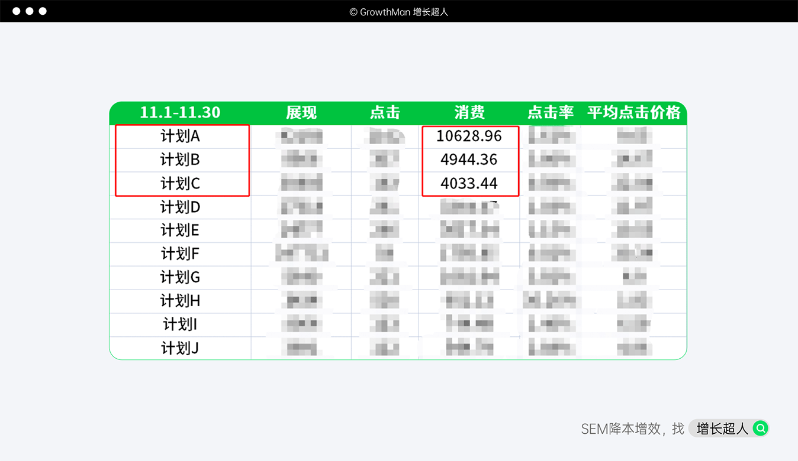Screen dimensions: 798x461
Task: Click the 点击率 column header
Action: [x=551, y=112]
